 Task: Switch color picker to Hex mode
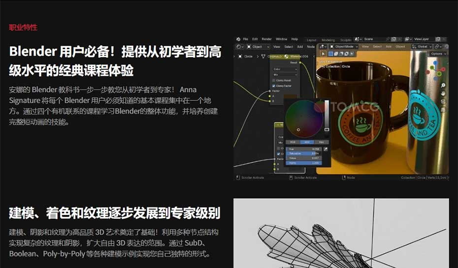click(x=322, y=142)
